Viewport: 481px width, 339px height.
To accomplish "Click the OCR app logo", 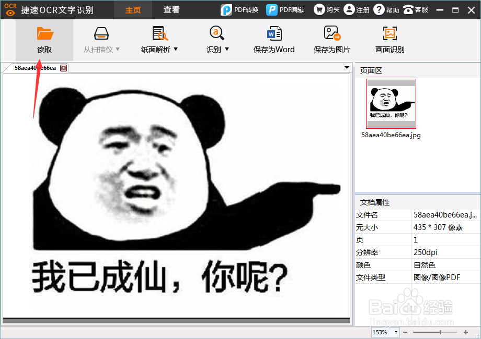I will pos(10,9).
